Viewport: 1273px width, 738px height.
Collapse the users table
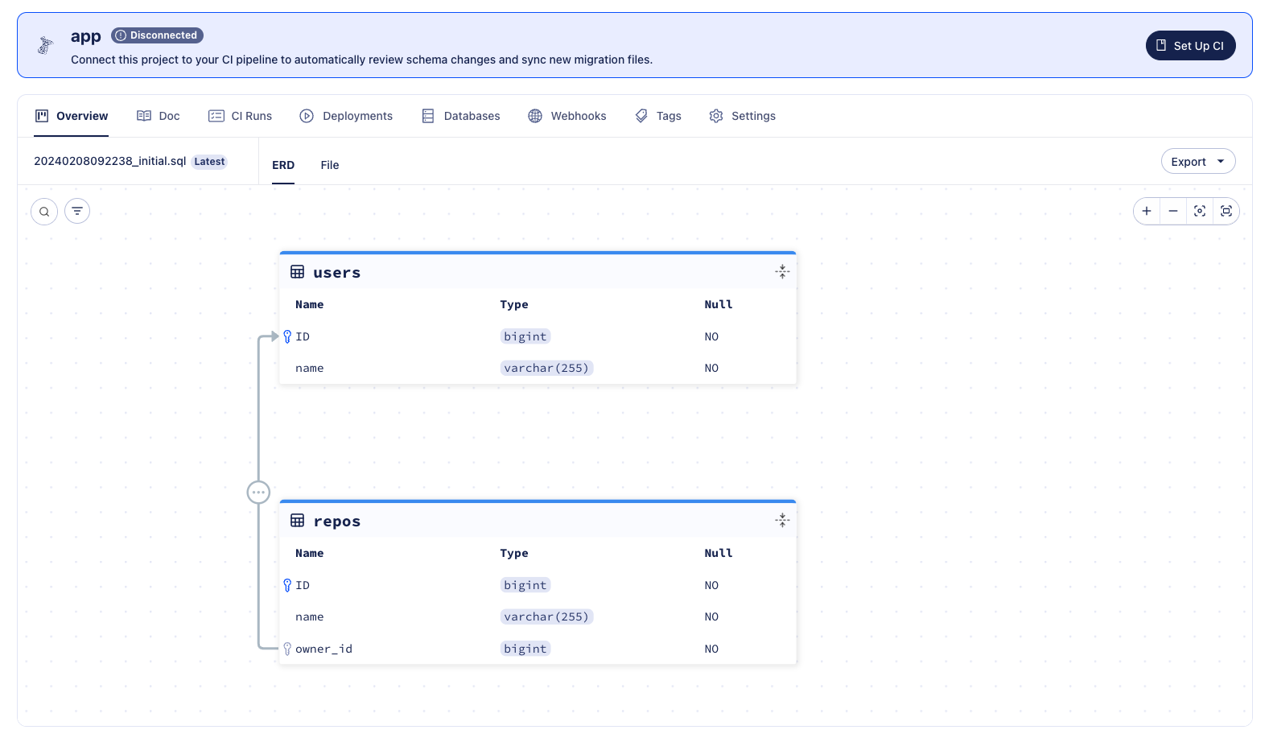[782, 272]
